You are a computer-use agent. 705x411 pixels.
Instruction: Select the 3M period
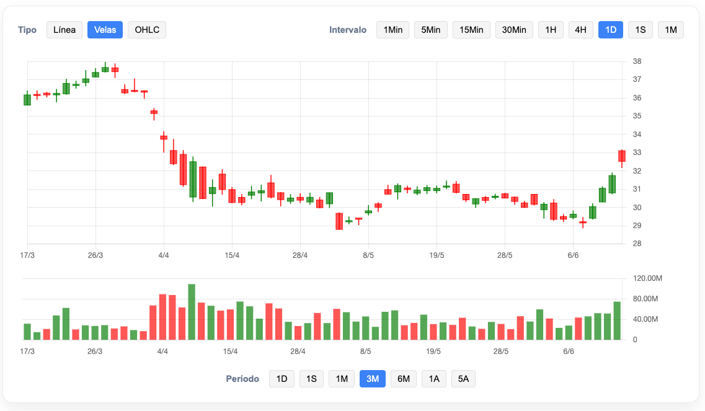(x=372, y=379)
